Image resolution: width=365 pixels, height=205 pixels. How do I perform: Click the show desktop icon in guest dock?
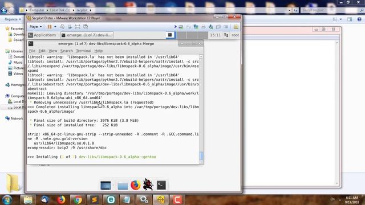106,186
